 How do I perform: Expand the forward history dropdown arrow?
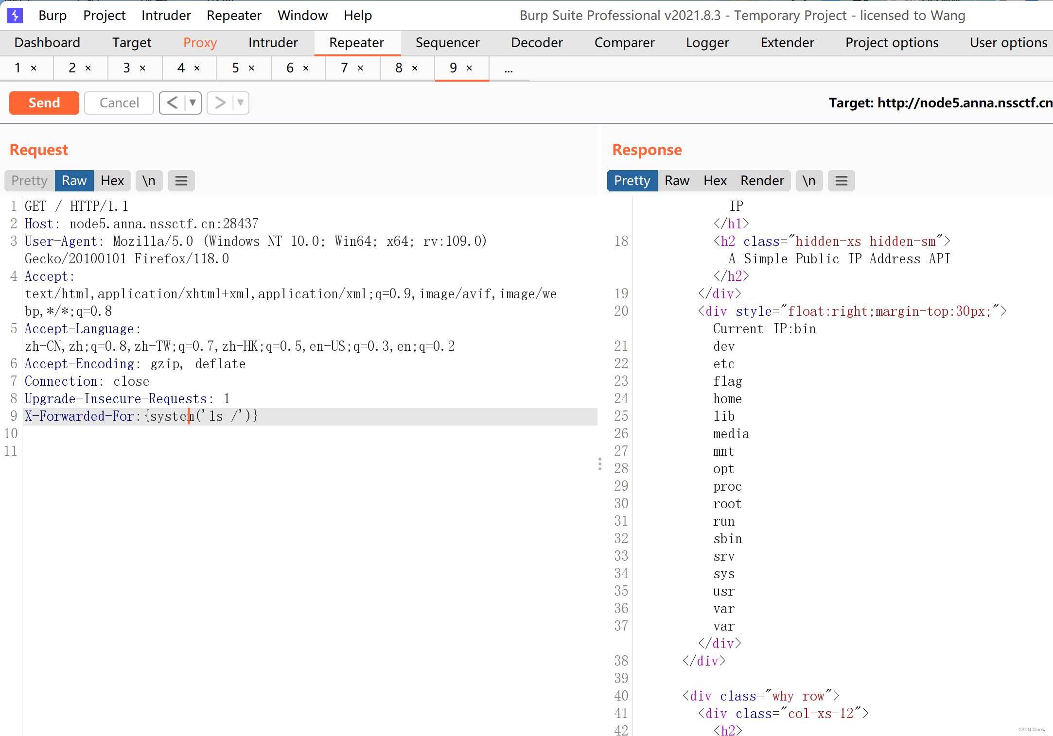pos(240,103)
